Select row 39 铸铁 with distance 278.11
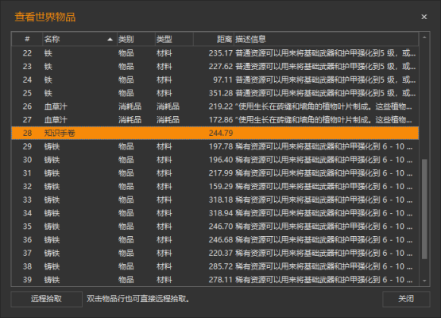The height and width of the screenshot is (318, 441). coord(215,280)
